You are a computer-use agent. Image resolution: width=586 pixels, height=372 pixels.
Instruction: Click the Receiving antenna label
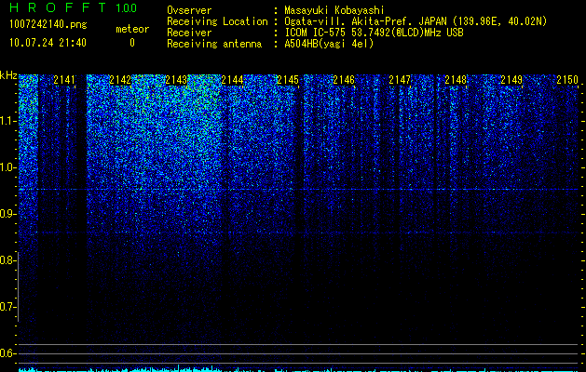pyautogui.click(x=214, y=44)
